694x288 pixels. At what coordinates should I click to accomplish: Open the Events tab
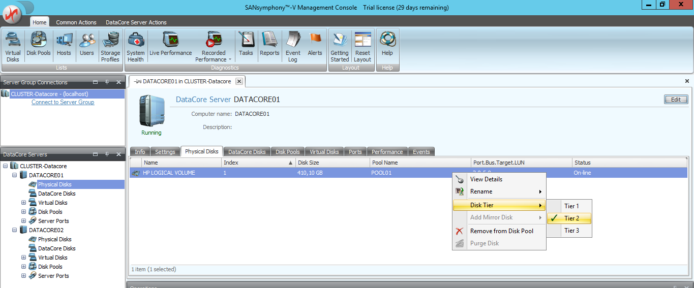click(x=421, y=152)
